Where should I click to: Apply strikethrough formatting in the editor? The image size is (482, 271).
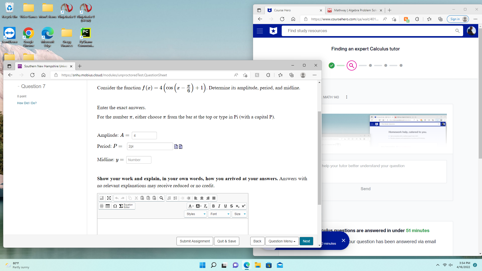231,206
